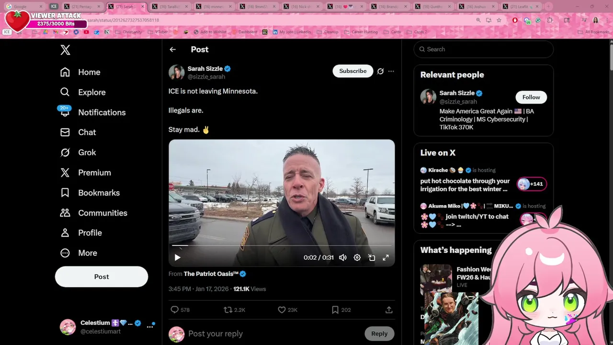
Task: Open the Christianity bookmarks folder
Action: [128, 32]
